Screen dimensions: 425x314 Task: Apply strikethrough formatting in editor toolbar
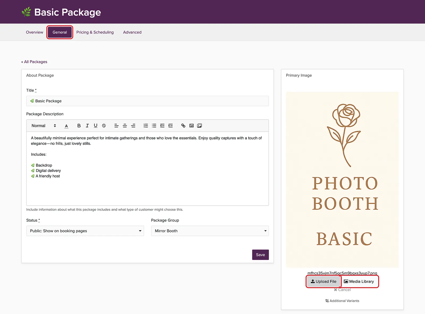(x=104, y=126)
